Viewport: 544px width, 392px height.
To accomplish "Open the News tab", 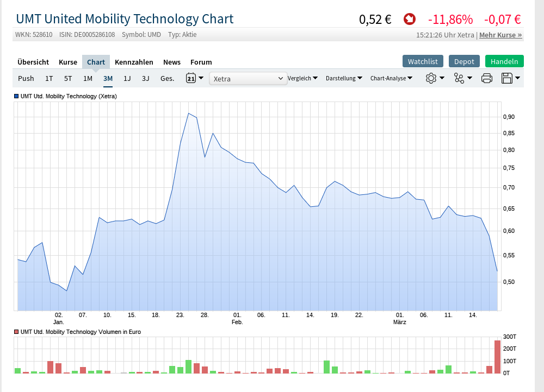I will pyautogui.click(x=172, y=62).
